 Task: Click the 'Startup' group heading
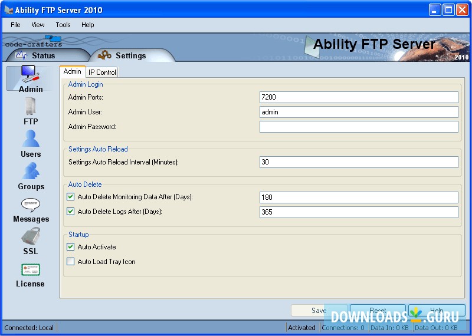point(78,235)
